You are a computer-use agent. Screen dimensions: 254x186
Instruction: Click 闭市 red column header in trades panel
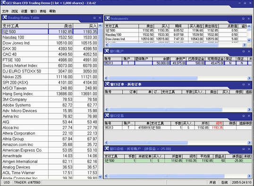(x=216, y=123)
